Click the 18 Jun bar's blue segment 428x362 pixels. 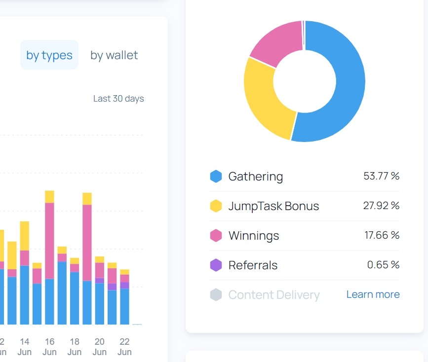coord(75,298)
